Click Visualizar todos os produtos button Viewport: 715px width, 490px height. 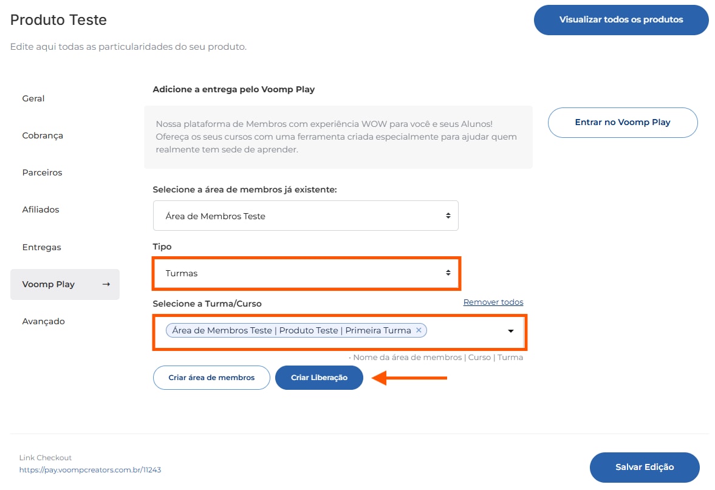click(621, 19)
